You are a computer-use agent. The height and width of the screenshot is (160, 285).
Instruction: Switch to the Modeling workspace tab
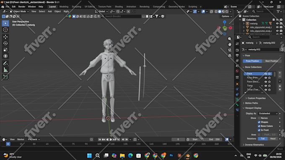64,7
